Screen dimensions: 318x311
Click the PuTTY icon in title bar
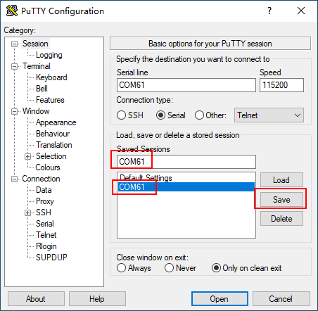pos(11,11)
